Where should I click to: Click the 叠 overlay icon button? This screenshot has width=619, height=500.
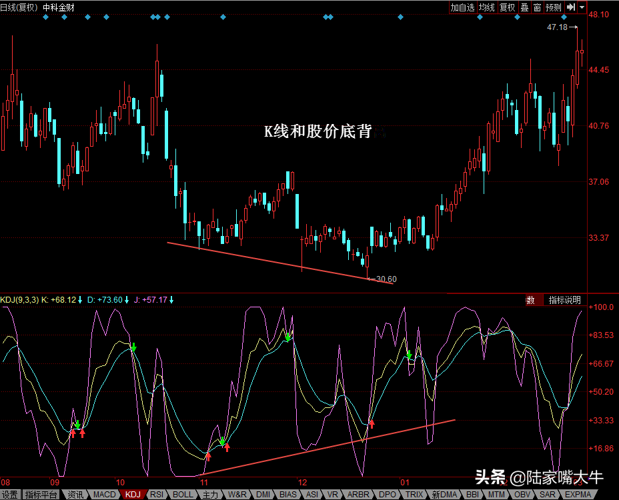pos(524,7)
